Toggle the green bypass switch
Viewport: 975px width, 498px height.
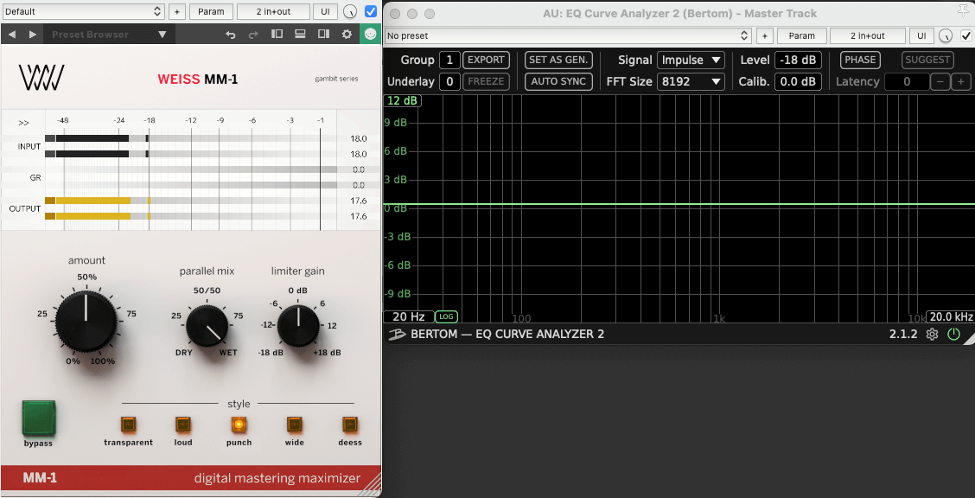pyautogui.click(x=37, y=417)
